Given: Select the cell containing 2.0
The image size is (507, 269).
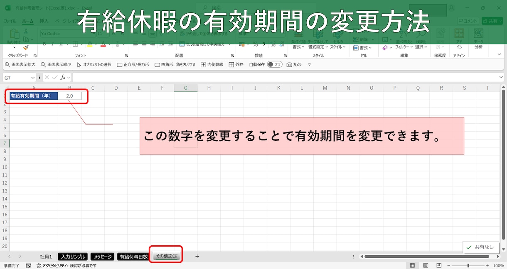Looking at the screenshot, I should [69, 96].
